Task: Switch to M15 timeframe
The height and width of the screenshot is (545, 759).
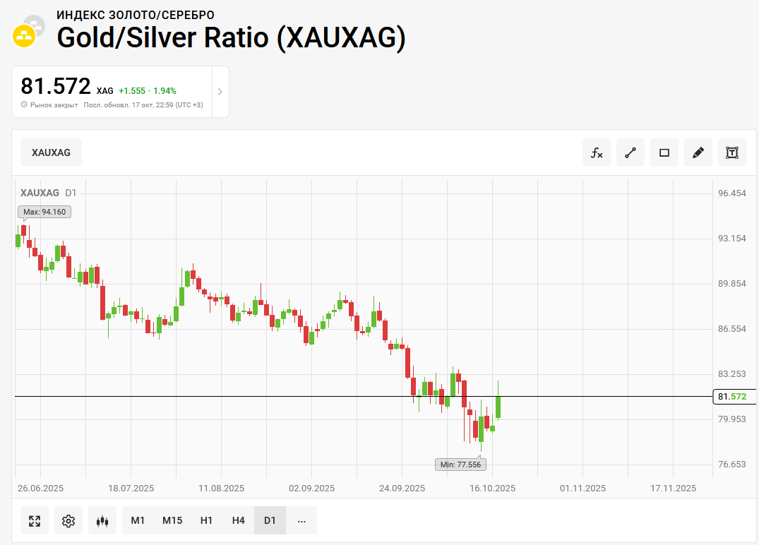Action: (x=172, y=521)
